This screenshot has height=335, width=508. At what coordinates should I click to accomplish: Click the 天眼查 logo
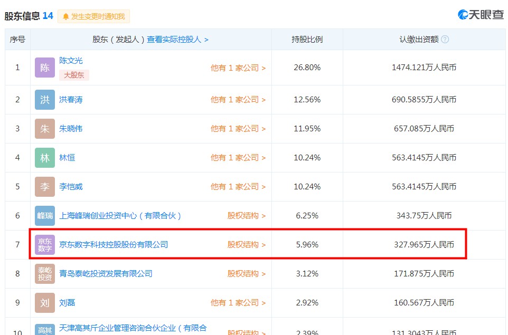click(481, 15)
